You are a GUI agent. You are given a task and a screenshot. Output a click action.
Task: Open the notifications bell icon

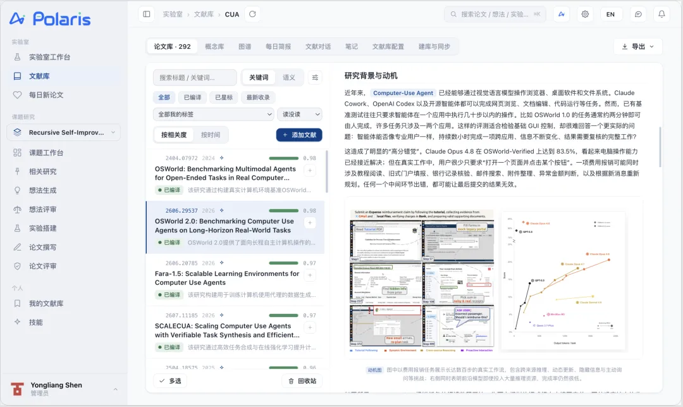661,14
